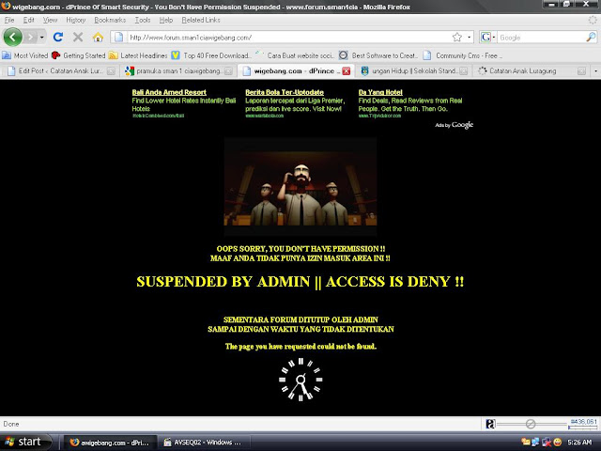
Task: Select the AVSEQ02 Windows taskbar button
Action: (203, 443)
